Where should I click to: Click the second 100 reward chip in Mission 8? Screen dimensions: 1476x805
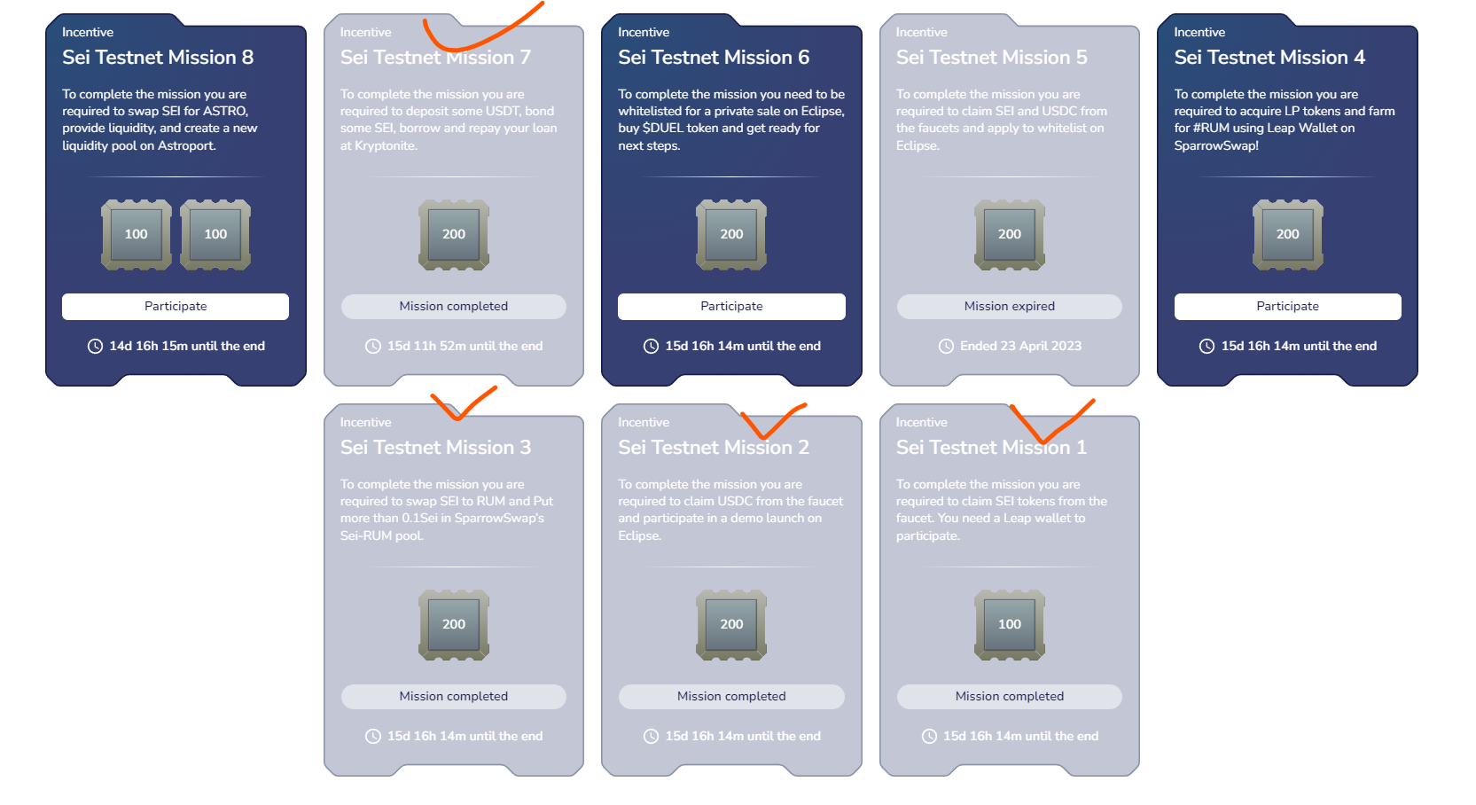point(215,235)
